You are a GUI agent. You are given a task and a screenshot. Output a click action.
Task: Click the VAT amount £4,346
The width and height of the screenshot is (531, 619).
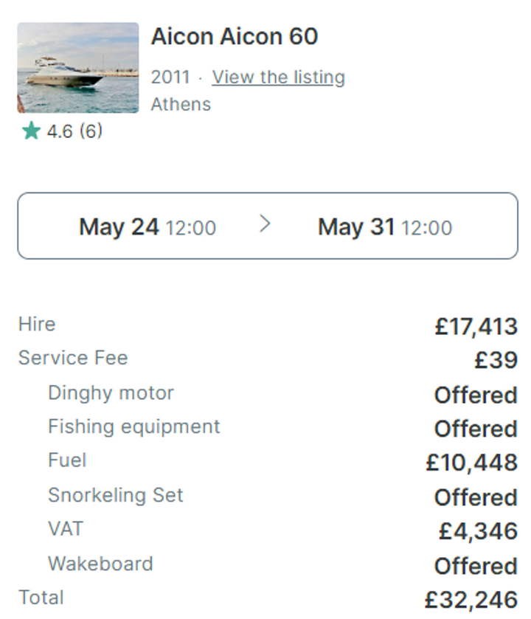478,531
